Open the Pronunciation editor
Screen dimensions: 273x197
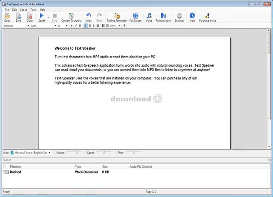[x=163, y=17]
